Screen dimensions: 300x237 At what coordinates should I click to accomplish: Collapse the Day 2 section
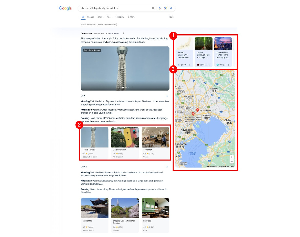coord(167,167)
